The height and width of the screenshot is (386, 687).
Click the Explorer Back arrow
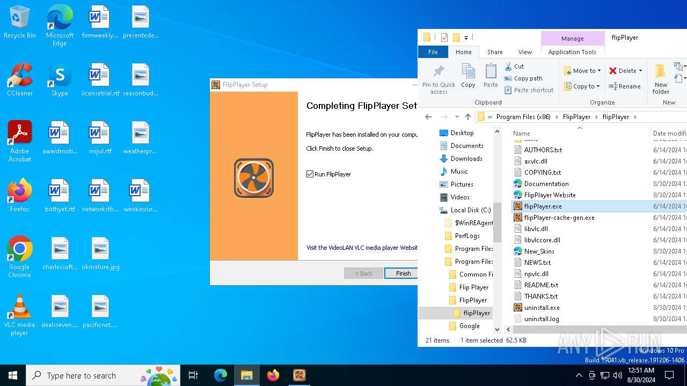(428, 117)
